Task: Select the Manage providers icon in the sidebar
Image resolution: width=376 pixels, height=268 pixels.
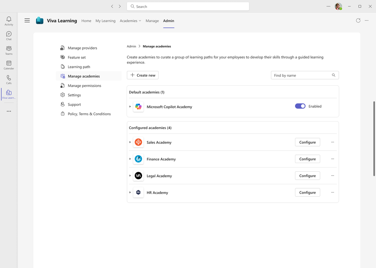Action: tap(62, 48)
